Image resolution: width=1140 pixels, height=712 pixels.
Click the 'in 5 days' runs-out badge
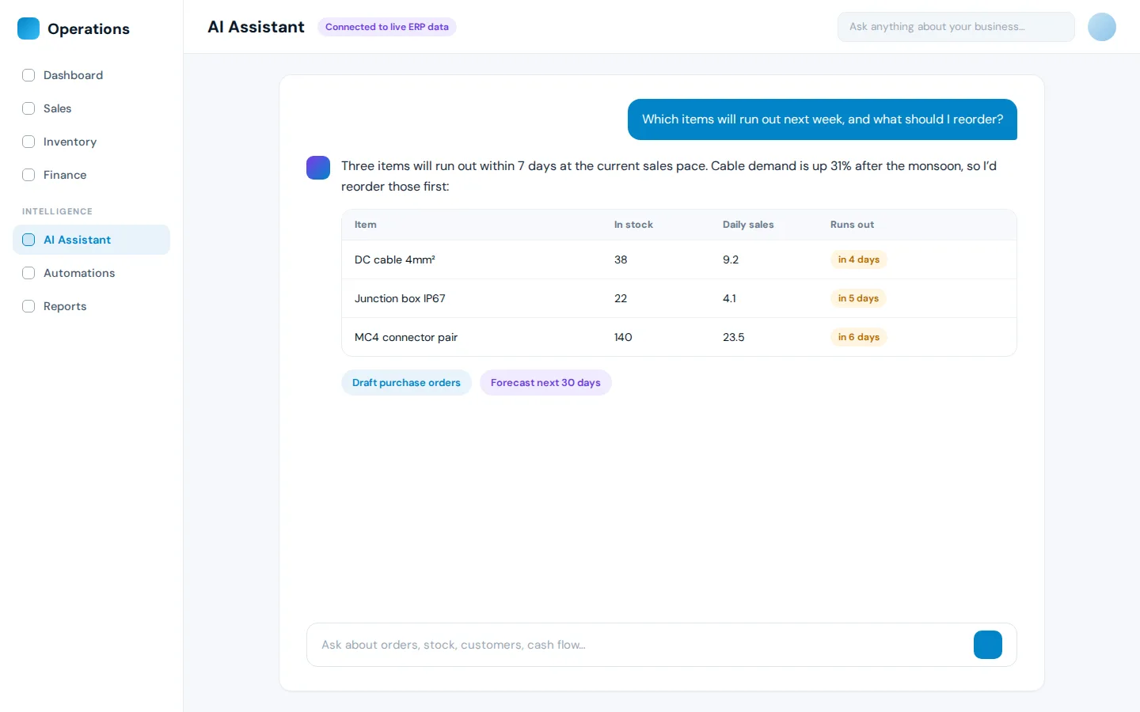(858, 298)
